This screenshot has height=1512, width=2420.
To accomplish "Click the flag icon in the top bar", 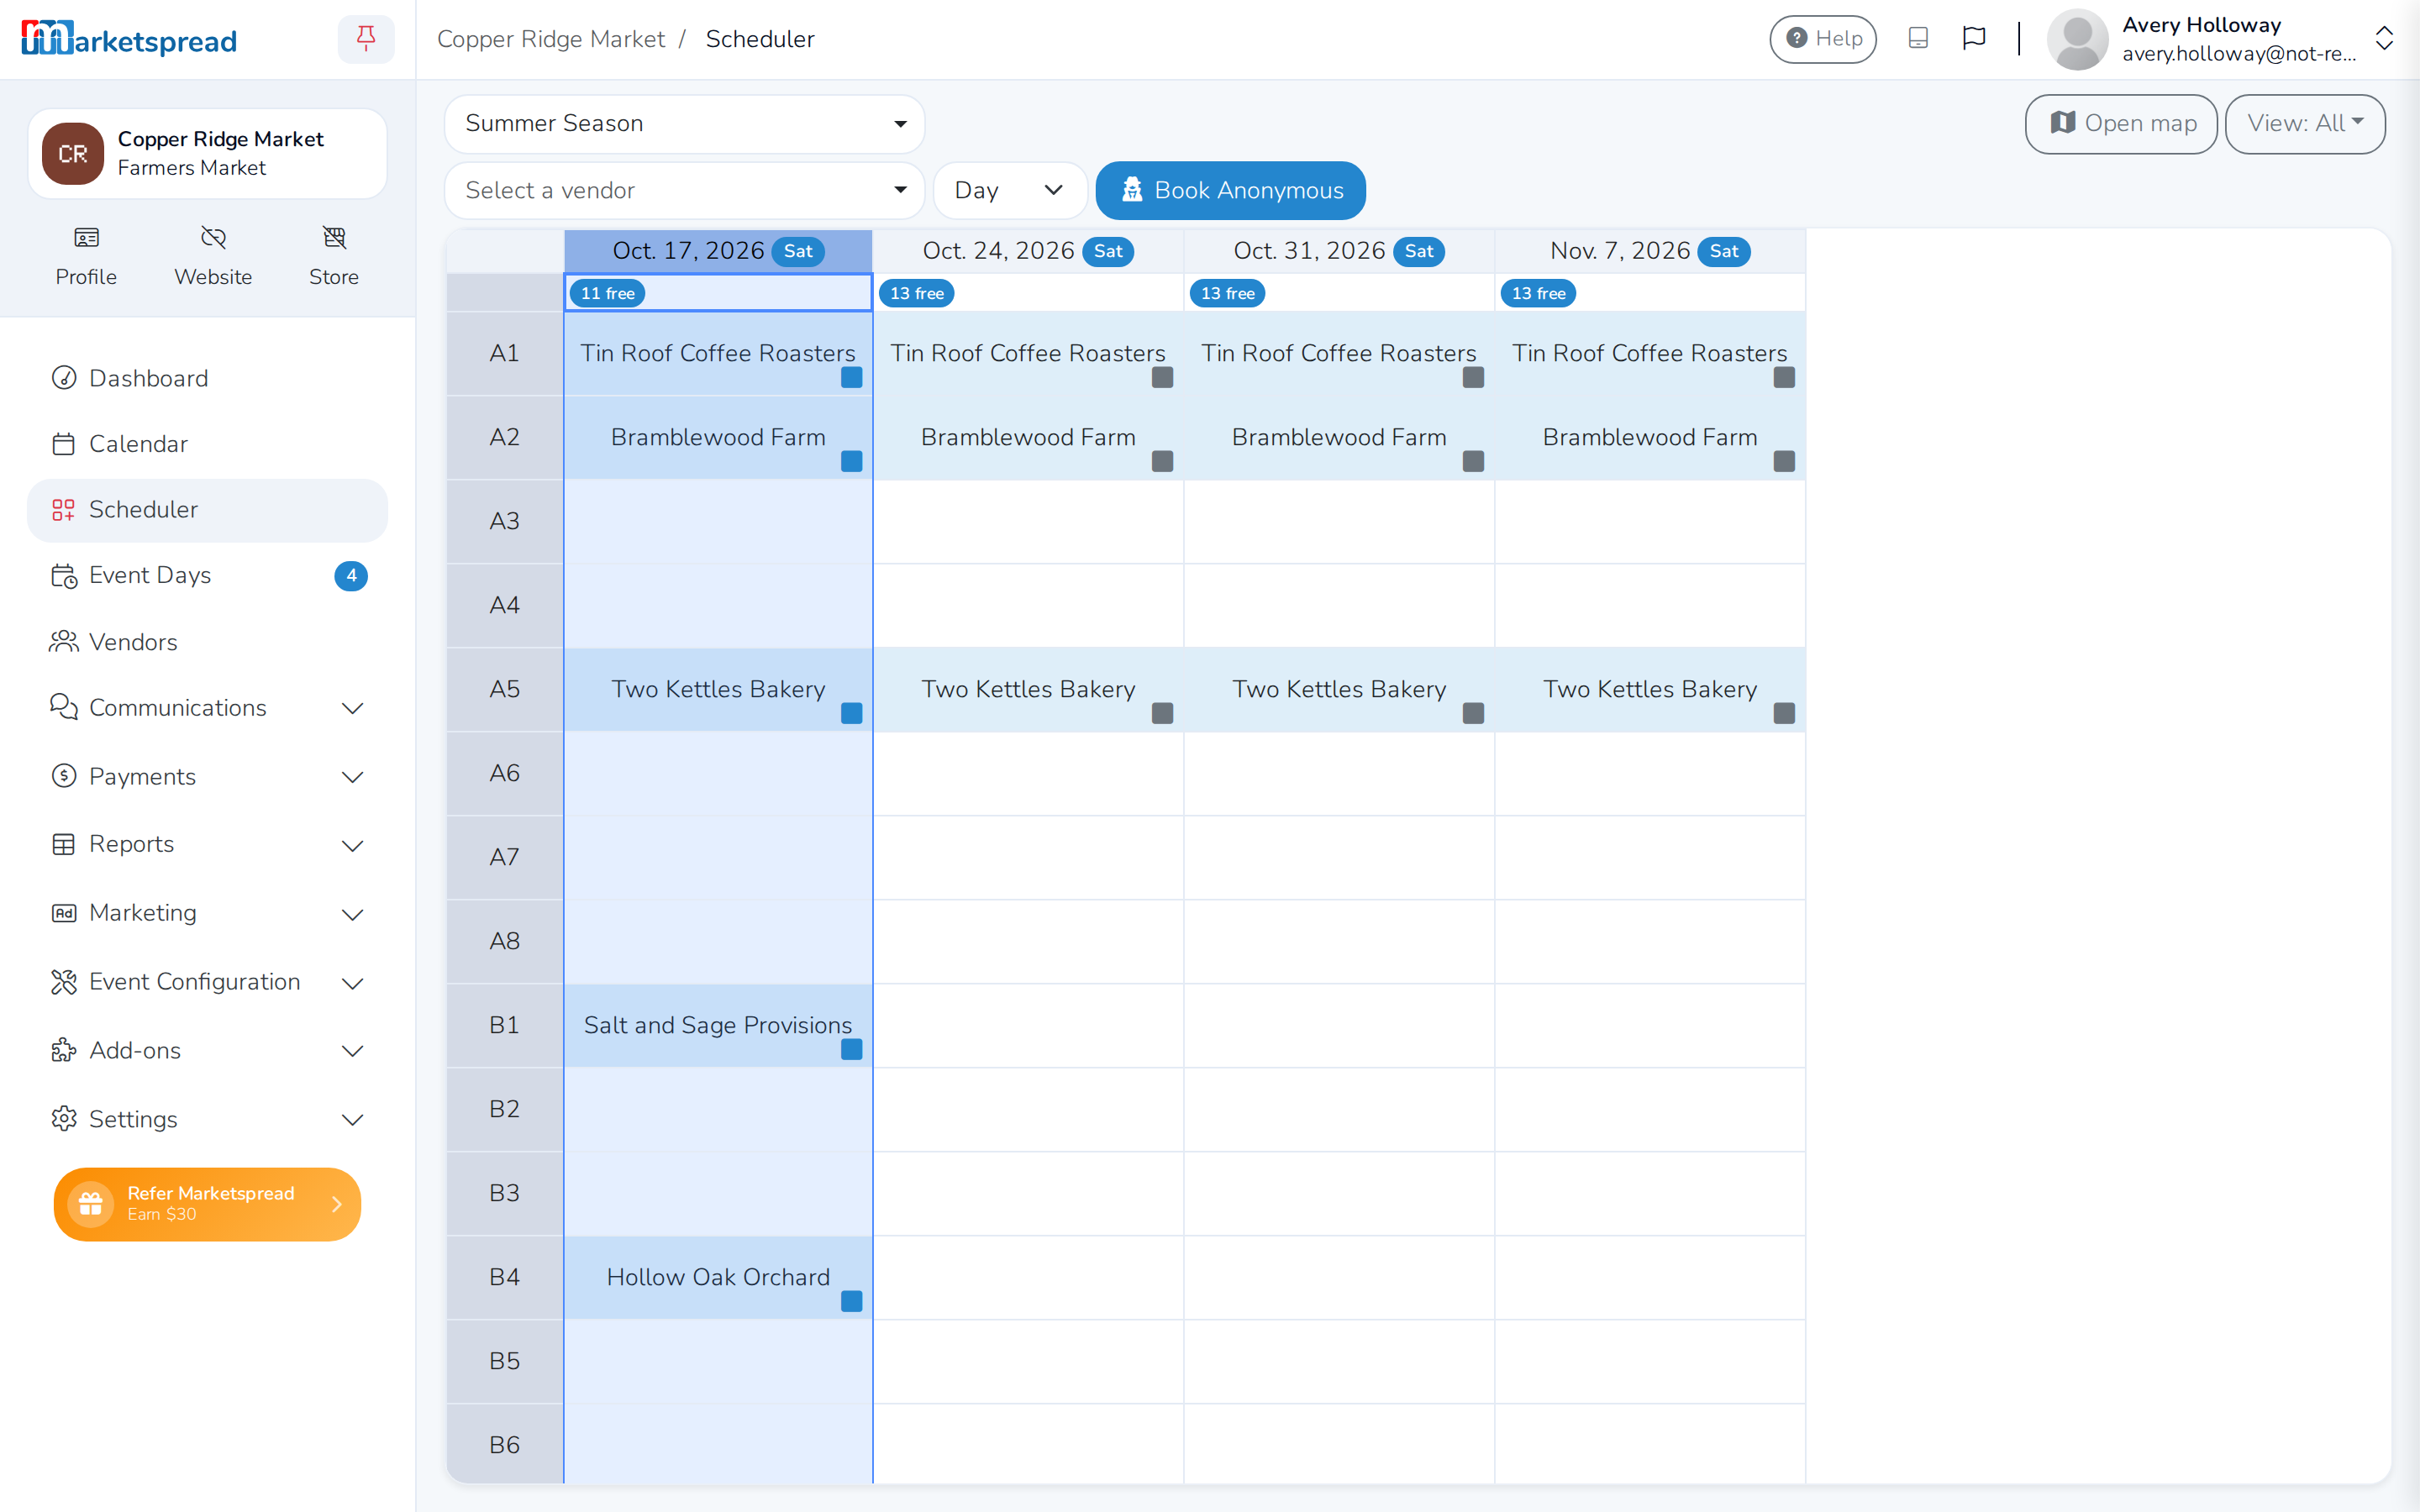I will pyautogui.click(x=1973, y=39).
